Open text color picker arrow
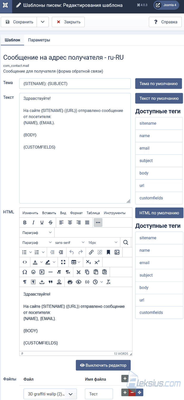The image size is (184, 400). pos(41,262)
